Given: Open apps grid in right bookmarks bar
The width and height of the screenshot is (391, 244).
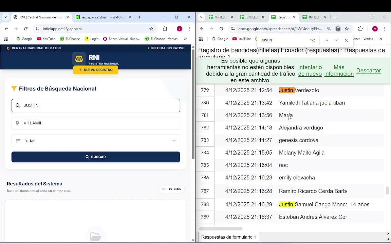Looking at the screenshot, I should pyautogui.click(x=201, y=39).
